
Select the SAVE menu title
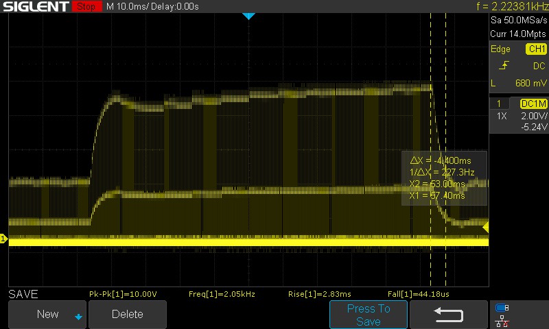(x=22, y=294)
